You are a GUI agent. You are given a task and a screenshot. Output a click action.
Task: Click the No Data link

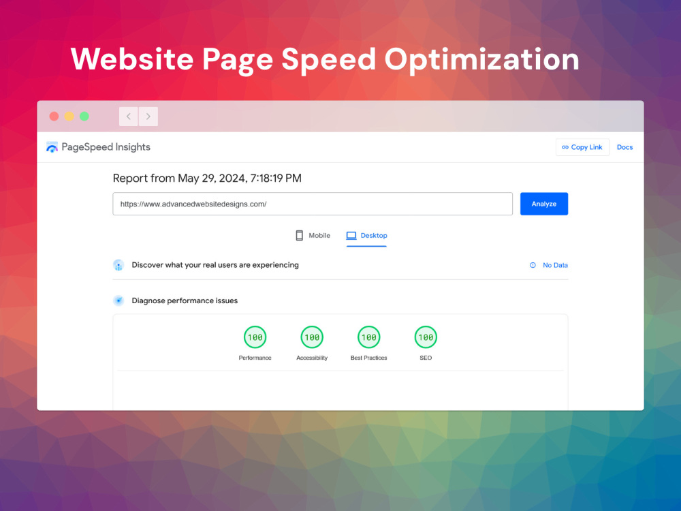[x=555, y=265]
